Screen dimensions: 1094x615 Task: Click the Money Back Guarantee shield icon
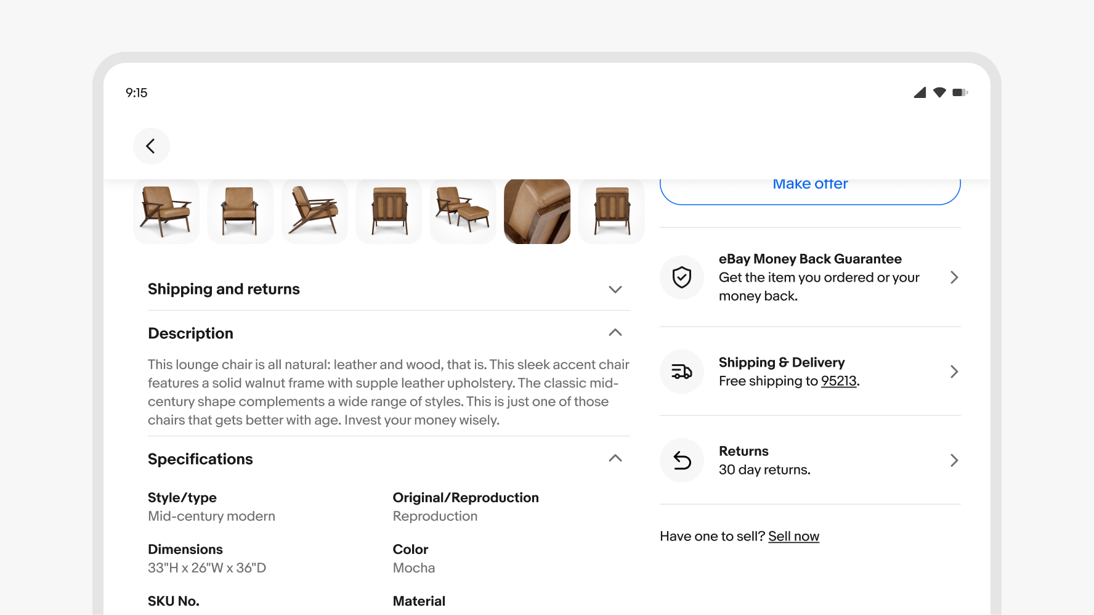(x=682, y=277)
